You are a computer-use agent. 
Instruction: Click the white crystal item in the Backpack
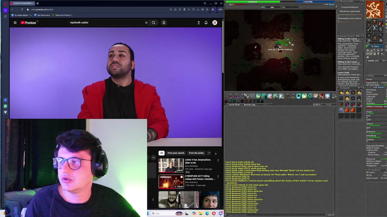(x=341, y=110)
